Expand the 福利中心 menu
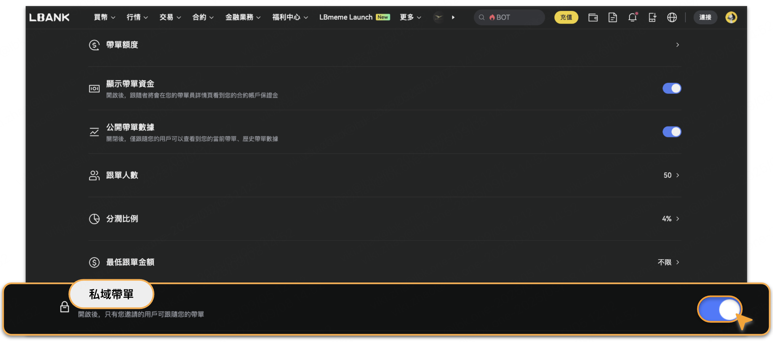The width and height of the screenshot is (773, 342). pyautogui.click(x=290, y=17)
